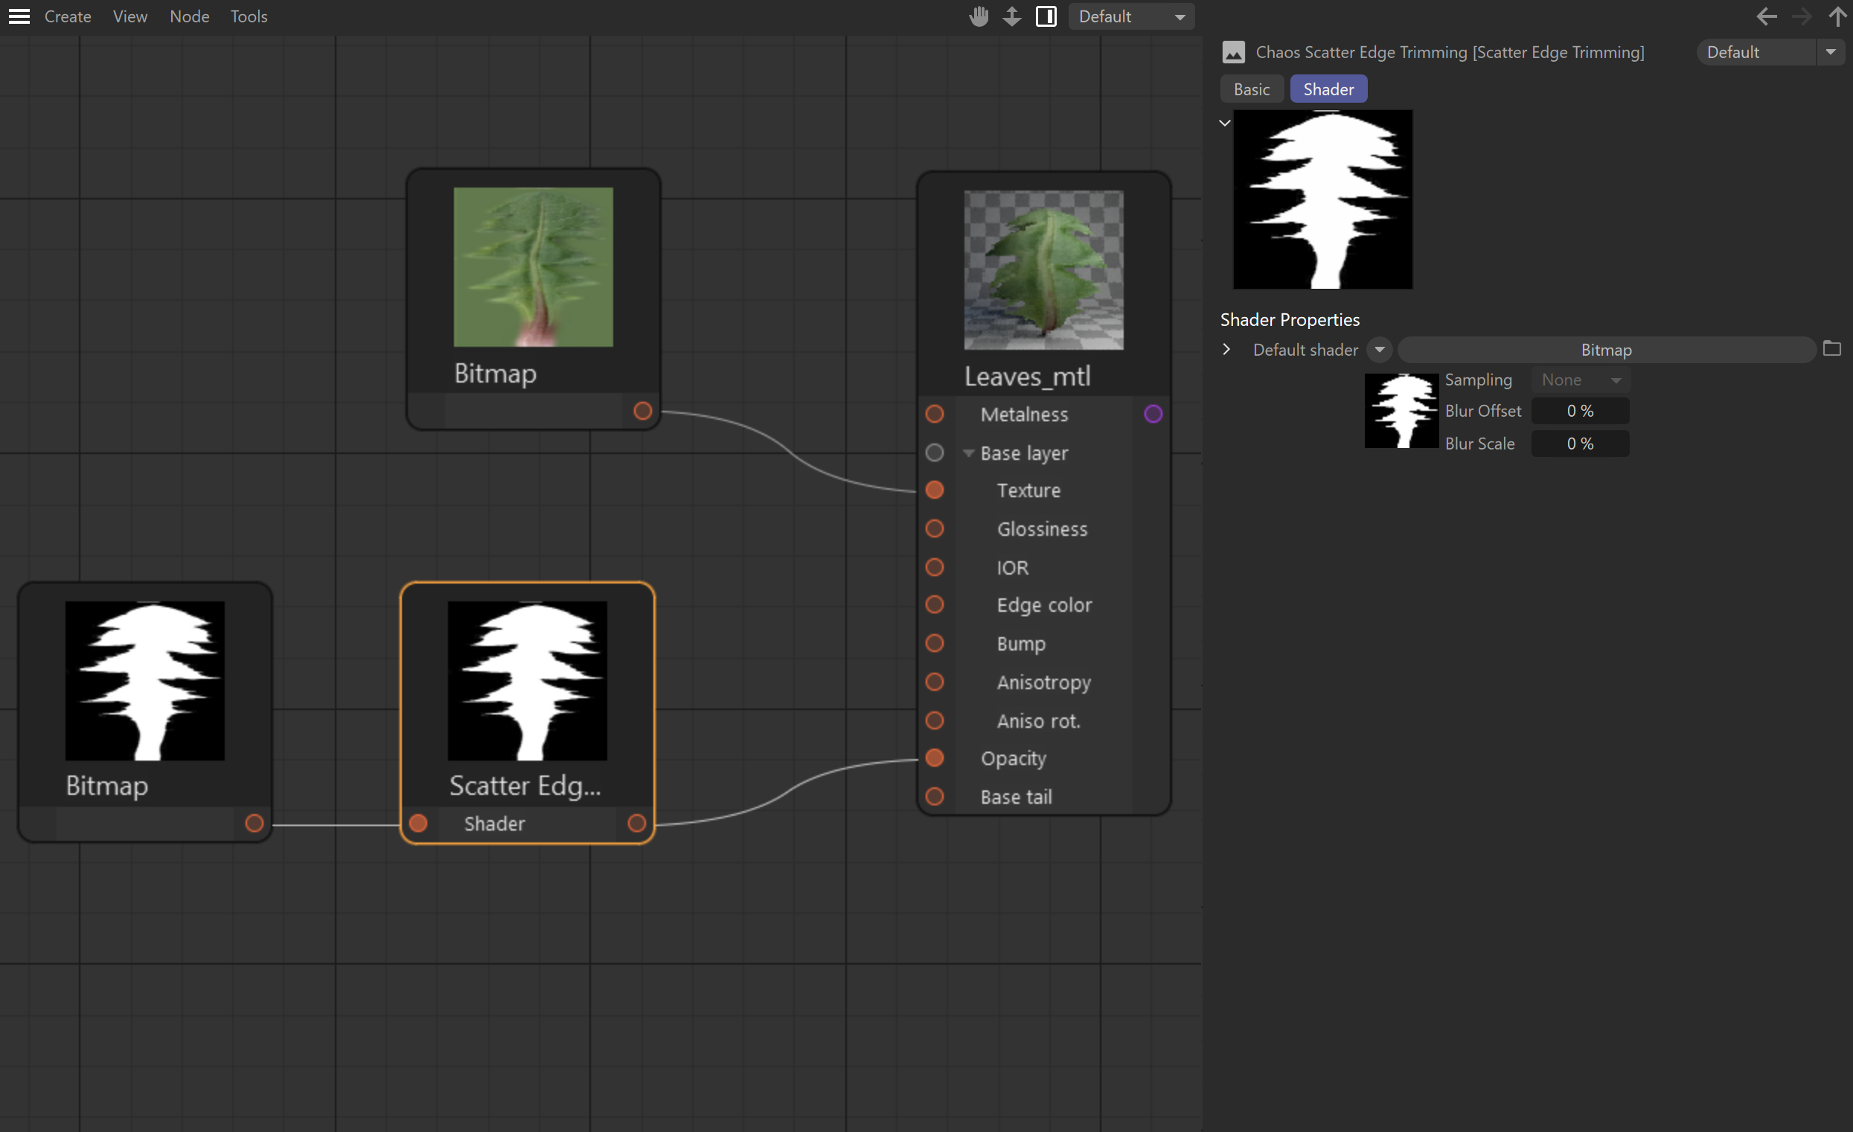Click the Aniso rot. input port
Image resolution: width=1853 pixels, height=1132 pixels.
click(x=935, y=720)
